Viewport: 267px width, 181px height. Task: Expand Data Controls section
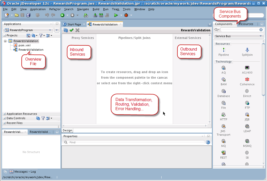4,118
